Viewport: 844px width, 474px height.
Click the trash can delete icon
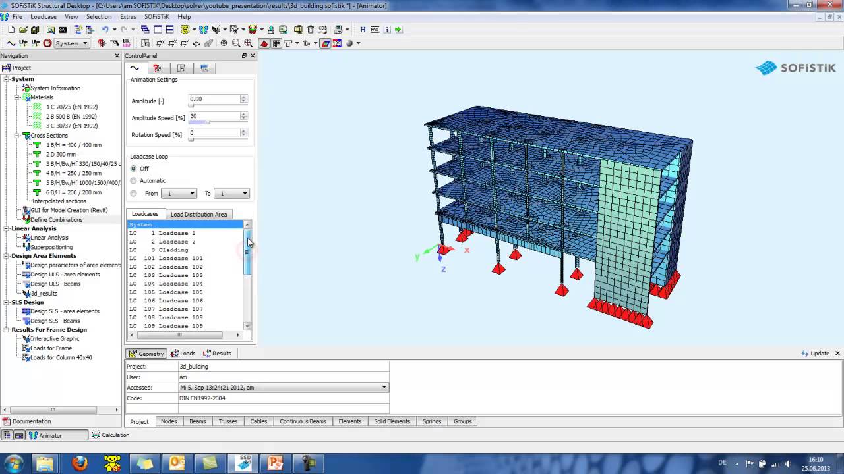311,30
